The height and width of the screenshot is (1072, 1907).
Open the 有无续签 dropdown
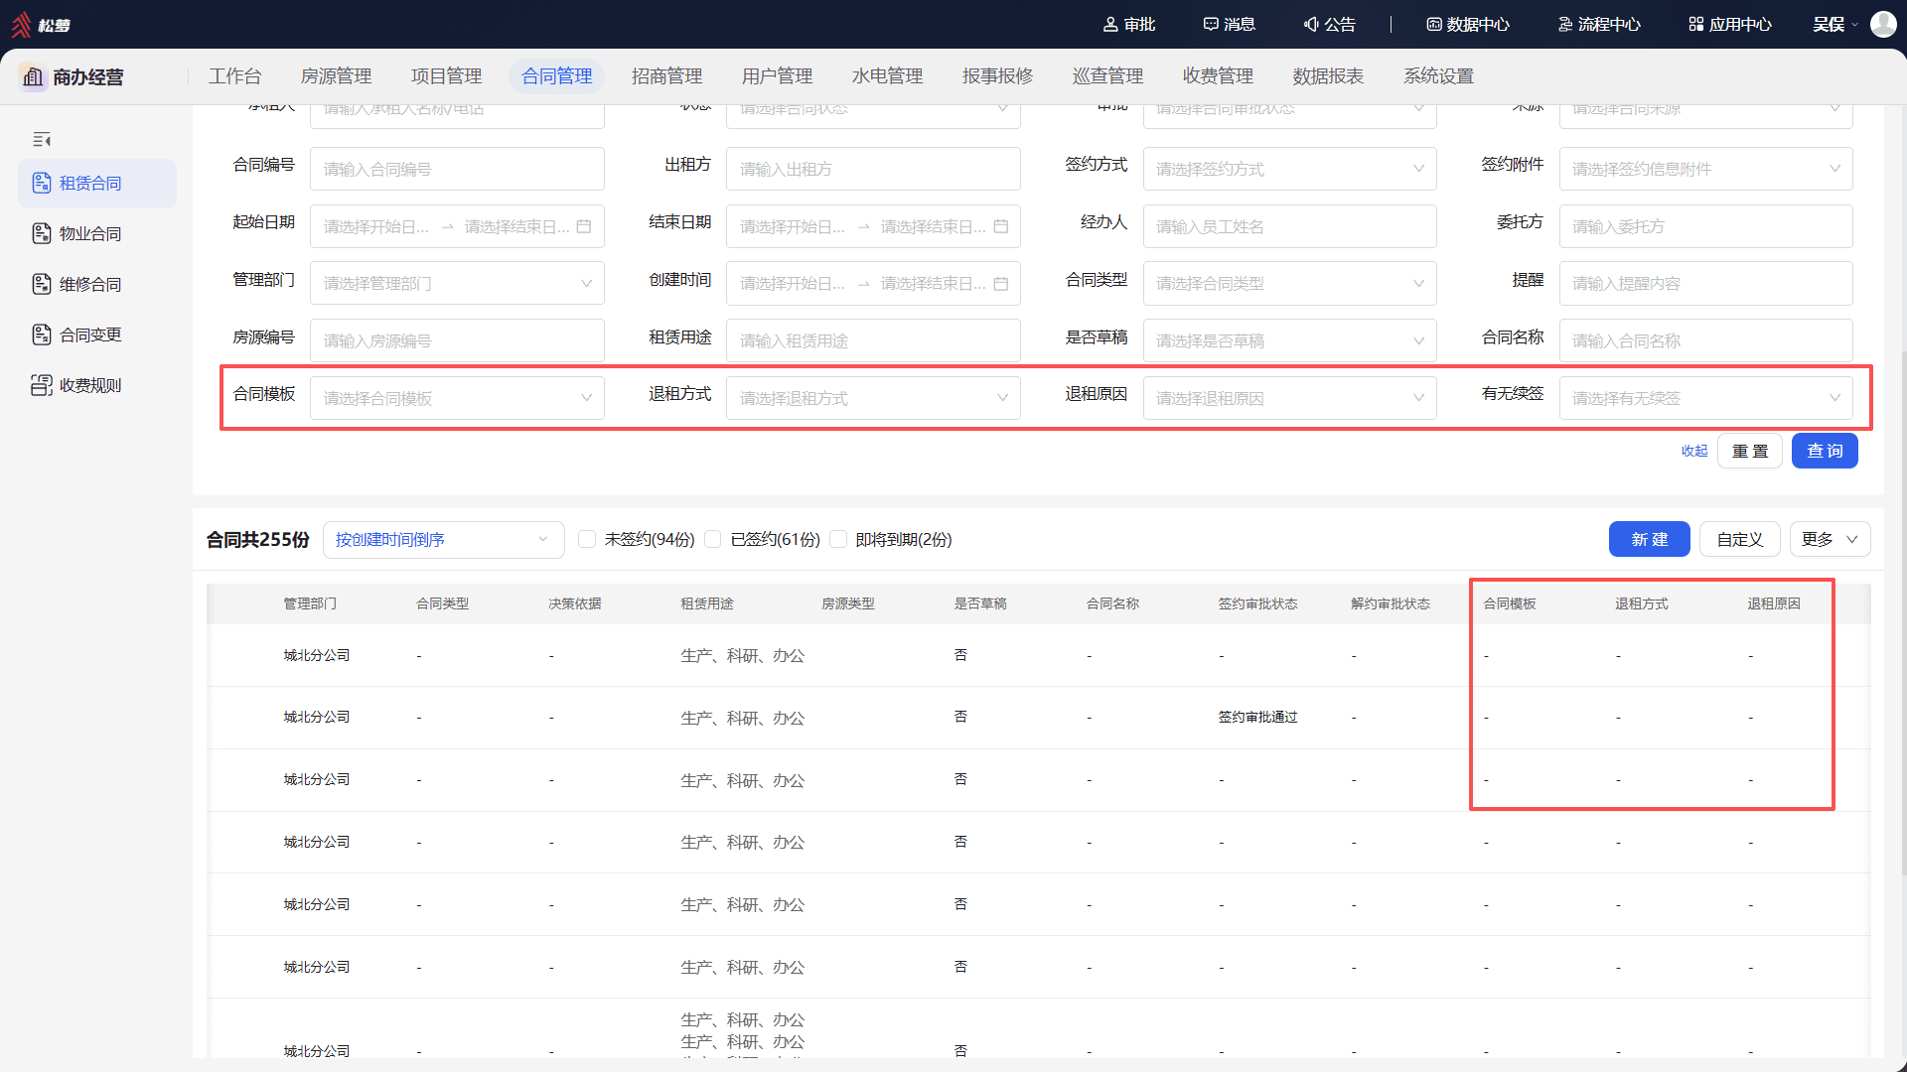[1705, 398]
